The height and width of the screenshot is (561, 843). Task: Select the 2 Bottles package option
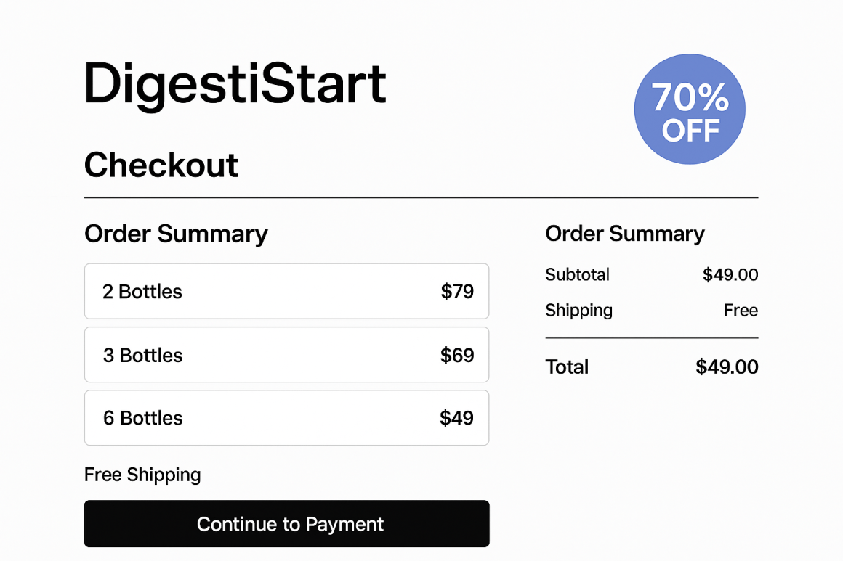pyautogui.click(x=286, y=291)
